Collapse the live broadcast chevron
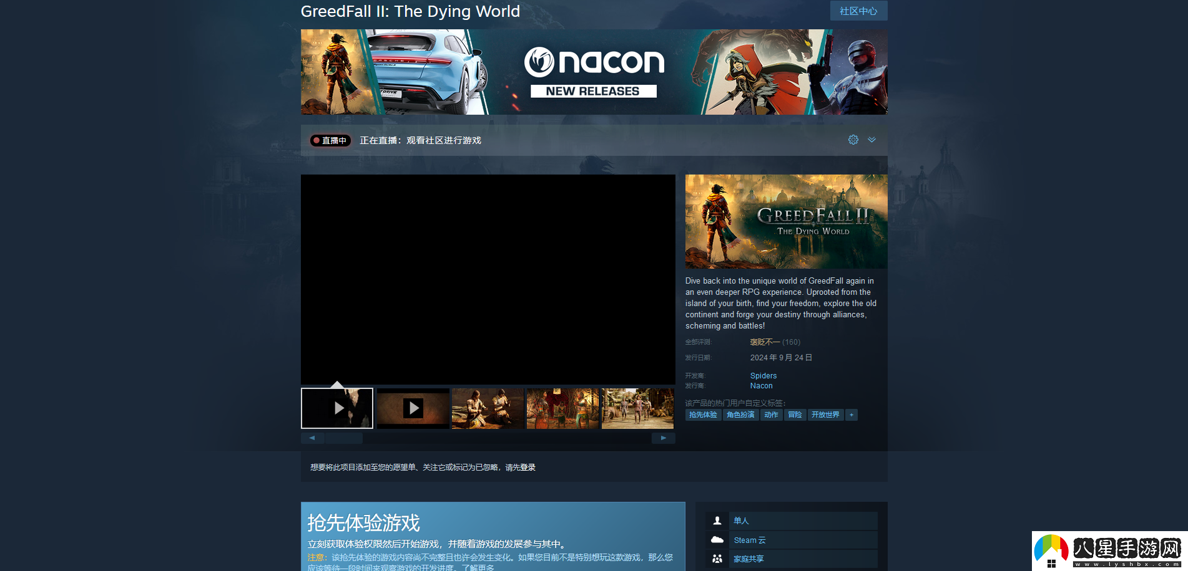Image resolution: width=1188 pixels, height=571 pixels. [x=872, y=140]
